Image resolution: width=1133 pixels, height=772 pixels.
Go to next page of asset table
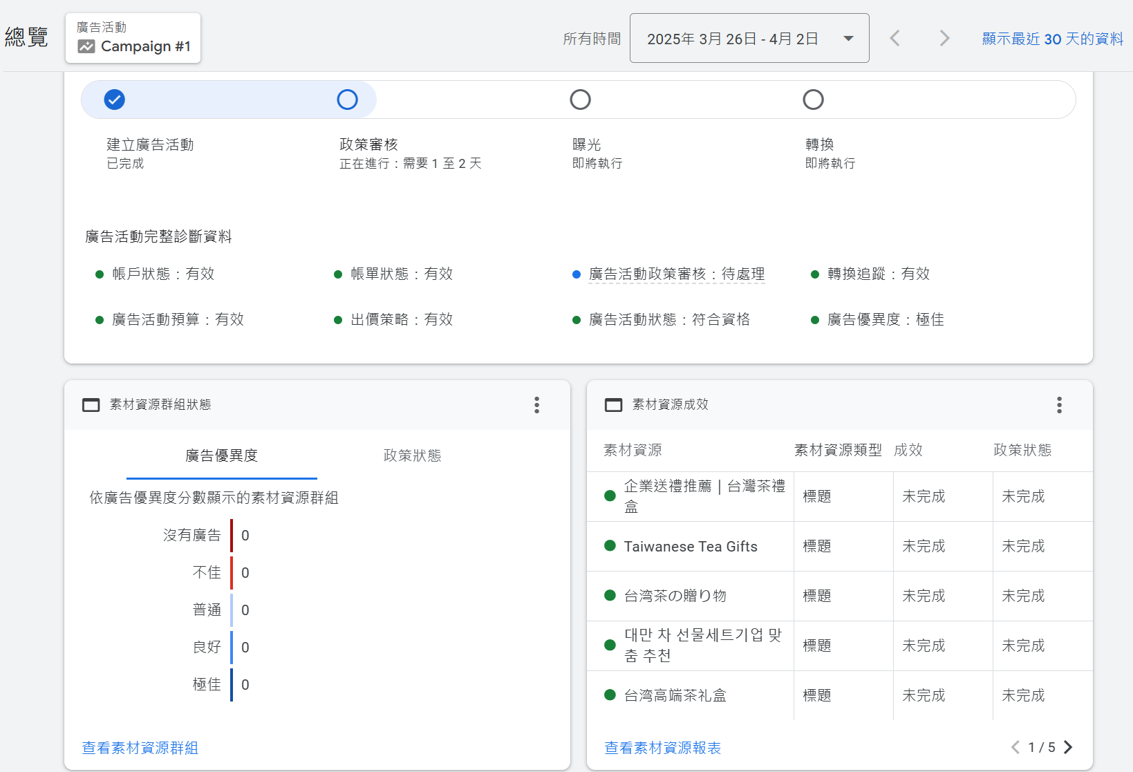coord(1068,747)
